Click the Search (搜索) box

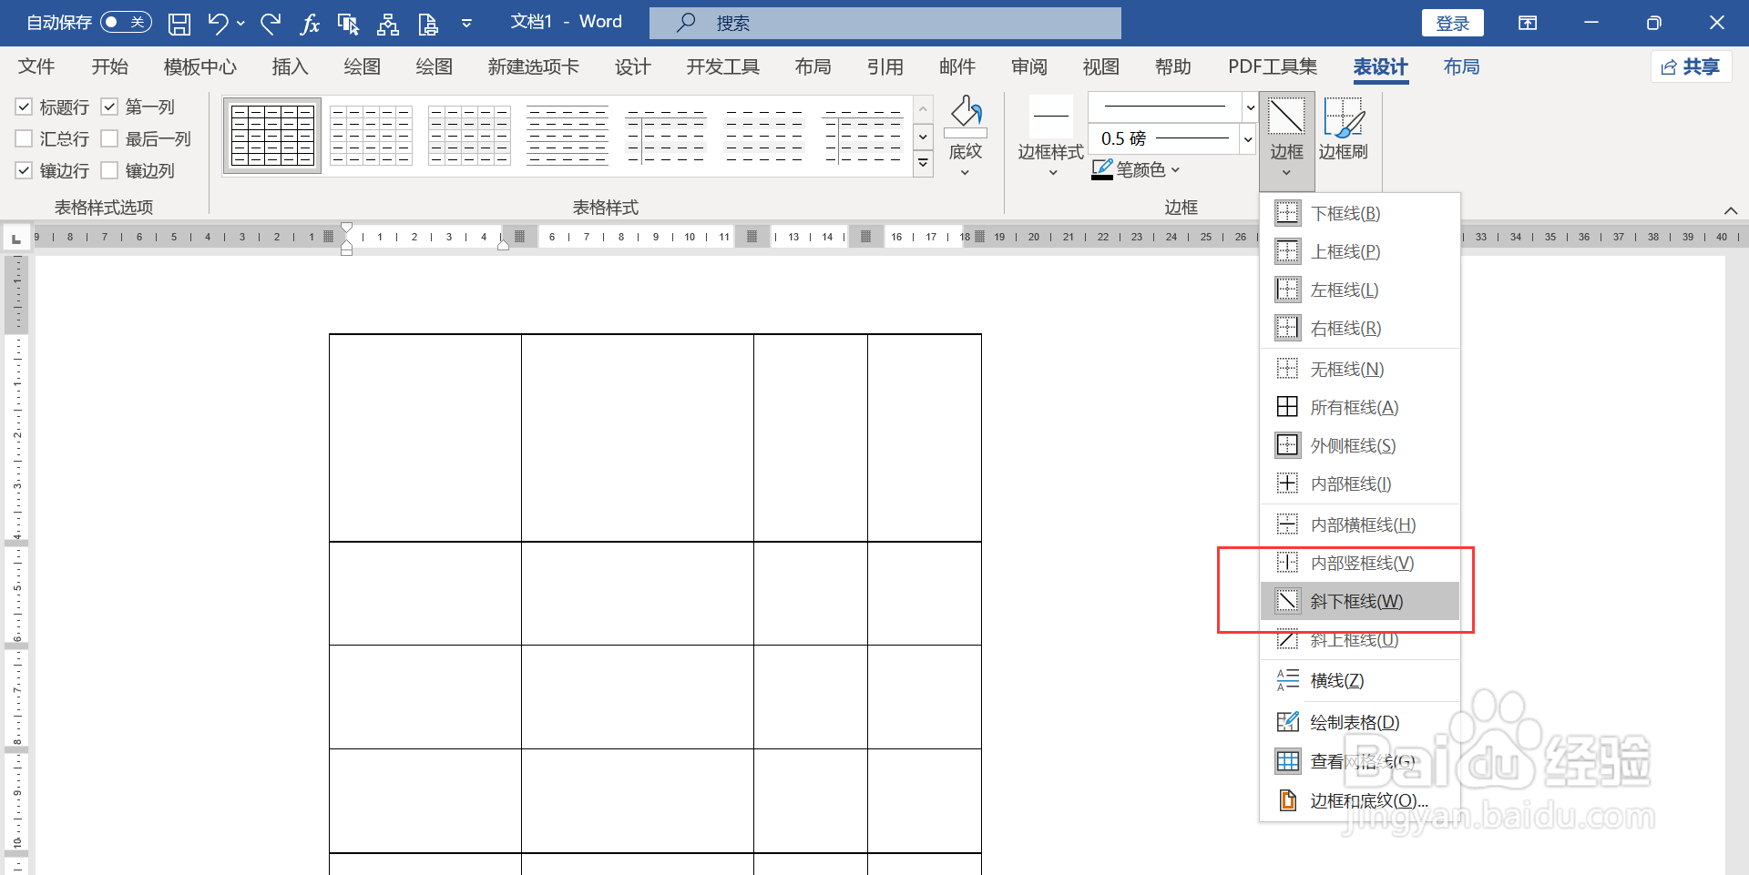885,23
